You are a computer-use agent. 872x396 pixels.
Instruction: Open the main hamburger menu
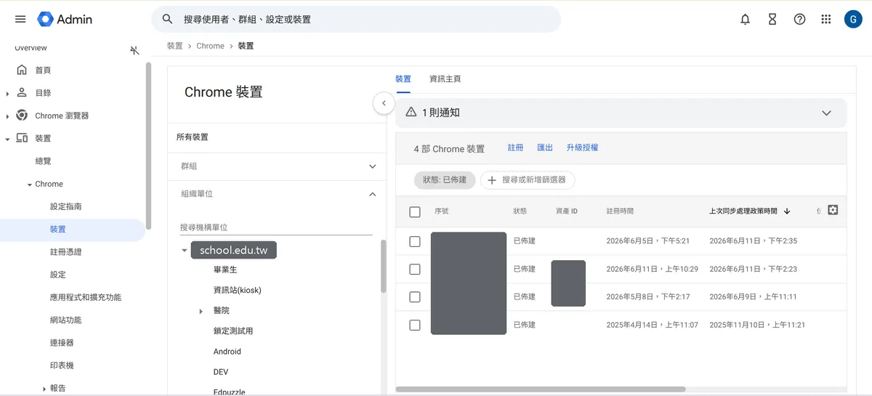tap(20, 20)
